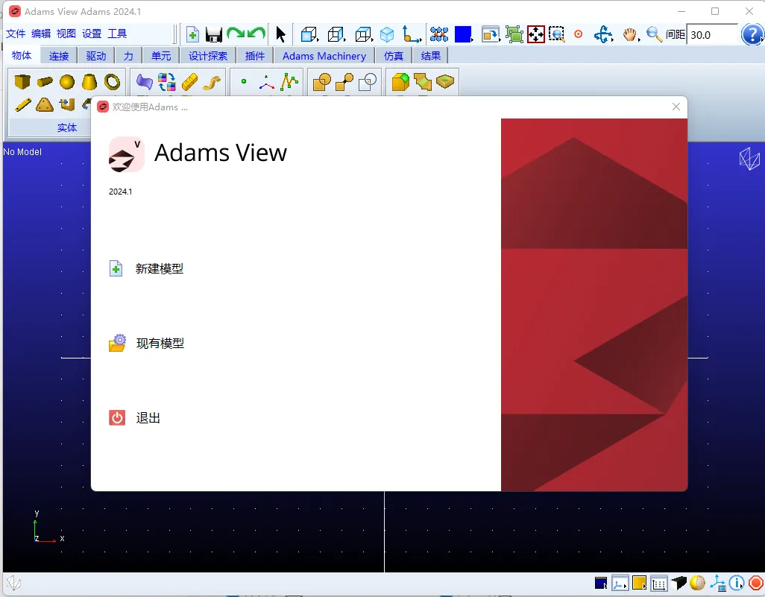Switch to the 结果 ribbon tab
The width and height of the screenshot is (765, 597).
point(430,56)
